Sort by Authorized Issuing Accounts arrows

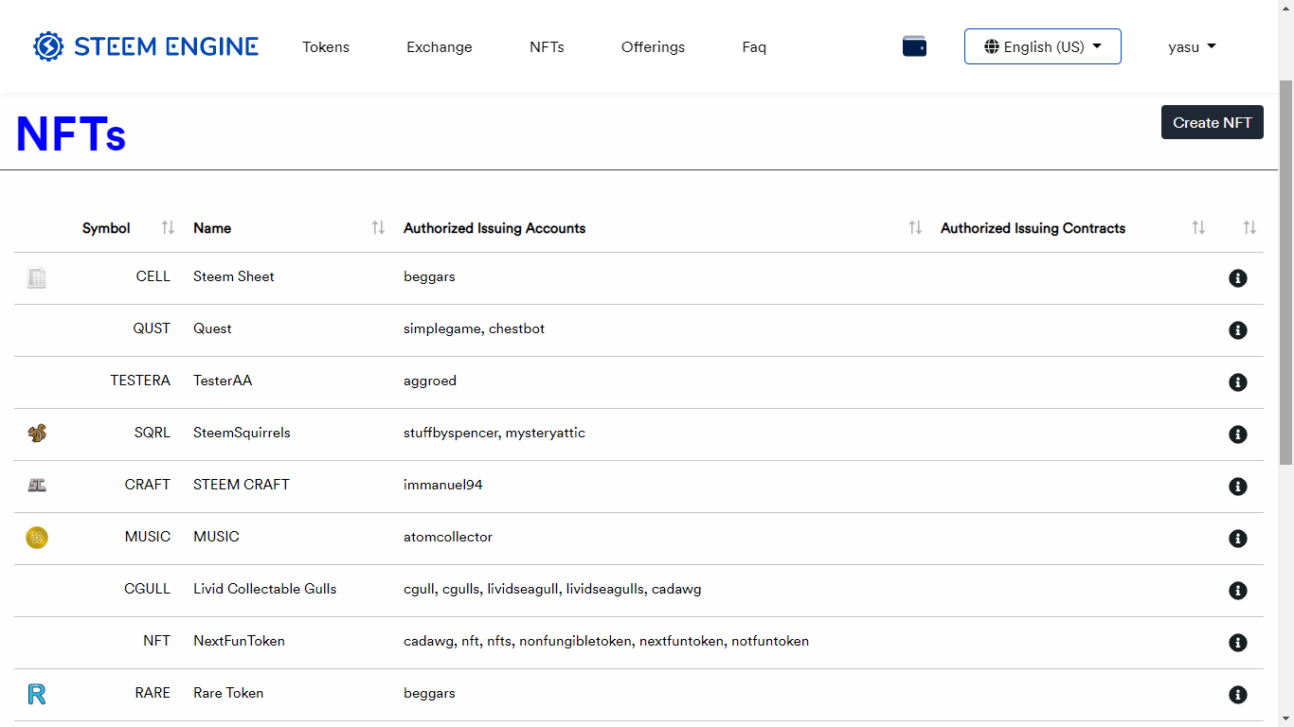pos(915,227)
